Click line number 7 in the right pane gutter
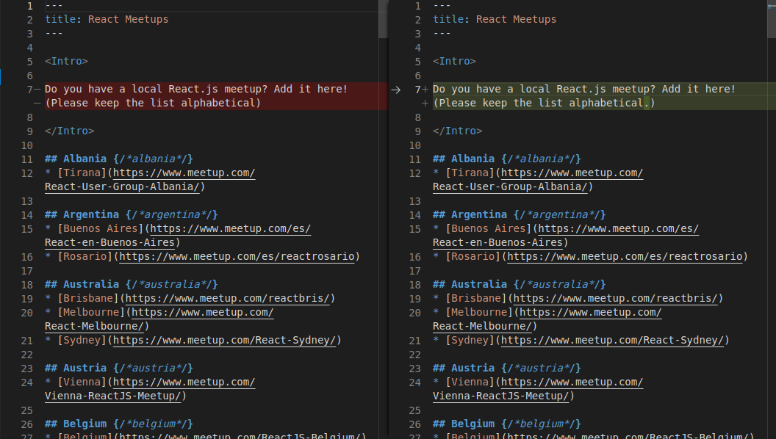This screenshot has width=776, height=439. point(417,90)
